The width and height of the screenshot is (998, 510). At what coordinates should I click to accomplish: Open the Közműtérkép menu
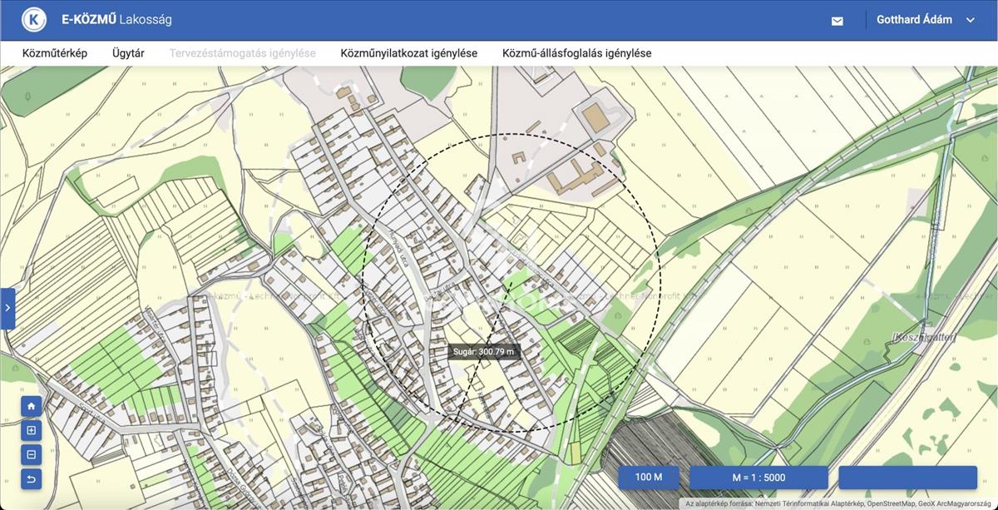click(x=55, y=53)
